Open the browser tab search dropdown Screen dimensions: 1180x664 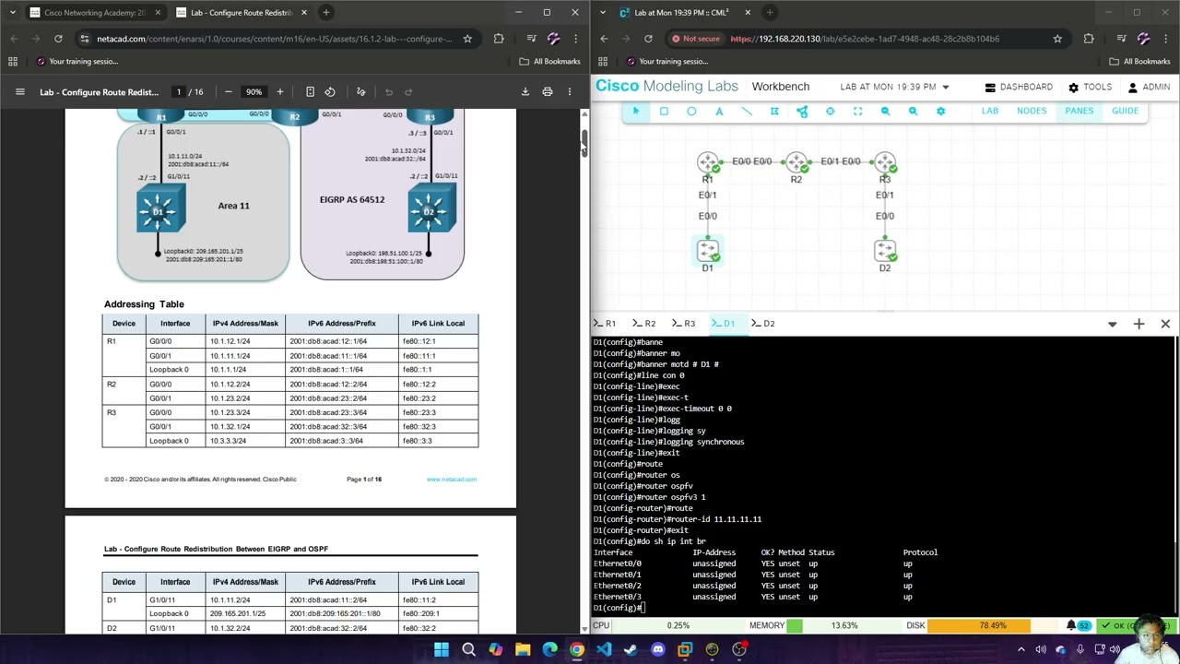pyautogui.click(x=13, y=12)
